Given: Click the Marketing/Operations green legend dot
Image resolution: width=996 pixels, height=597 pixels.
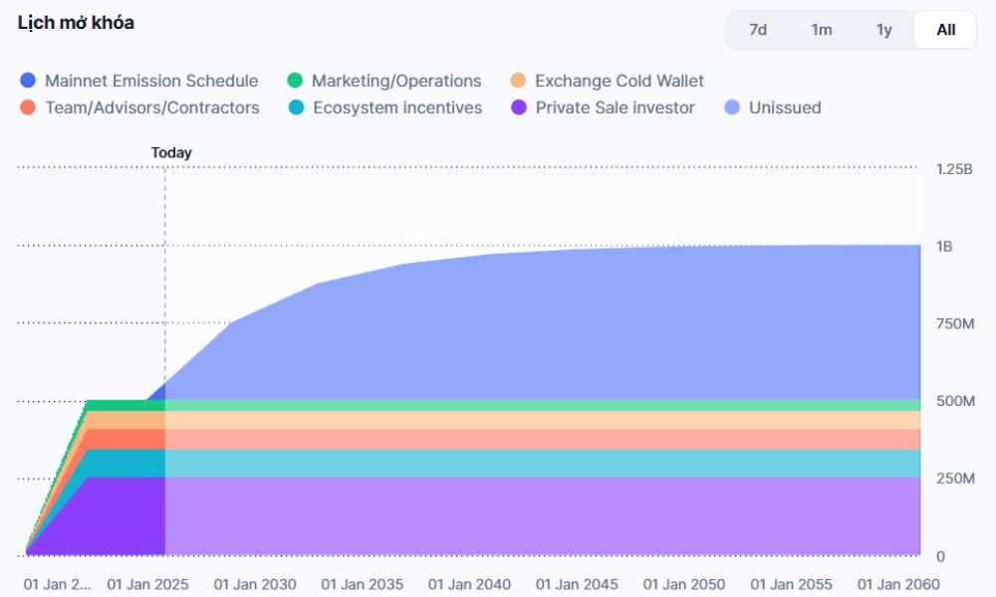Looking at the screenshot, I should click(x=296, y=81).
